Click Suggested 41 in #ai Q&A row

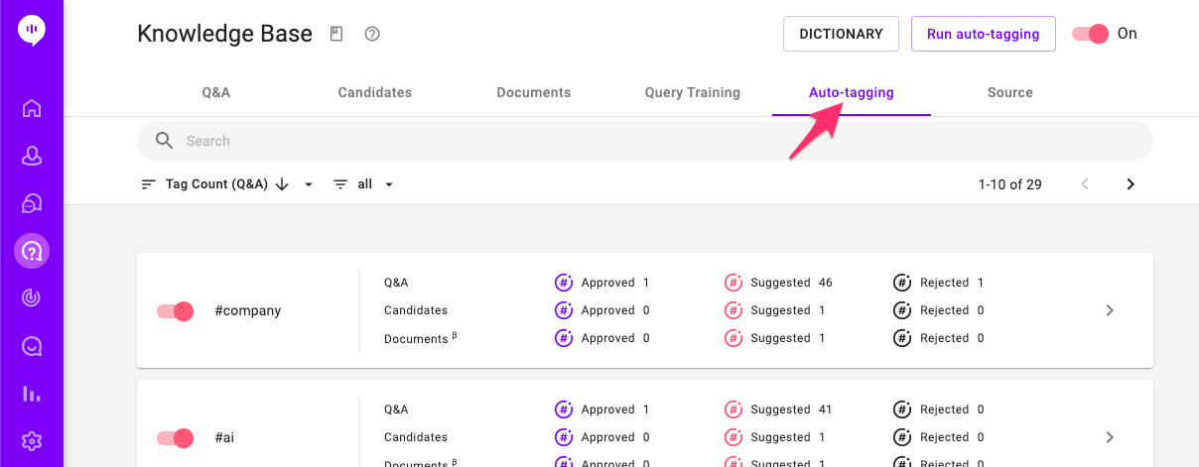point(791,409)
